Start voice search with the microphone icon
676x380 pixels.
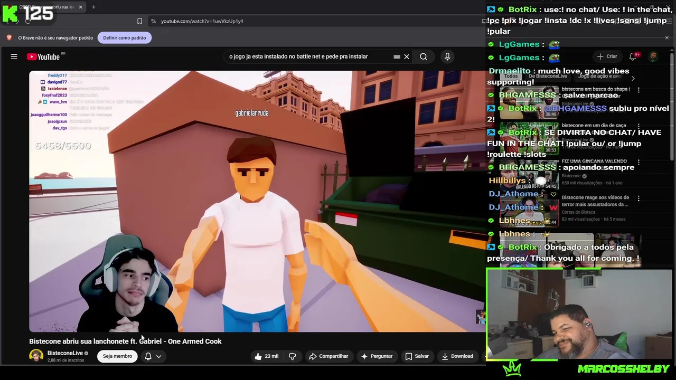point(447,56)
